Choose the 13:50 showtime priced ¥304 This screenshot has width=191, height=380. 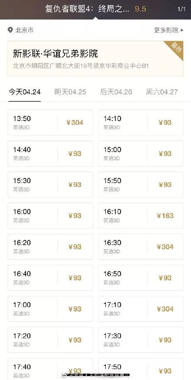point(50,123)
